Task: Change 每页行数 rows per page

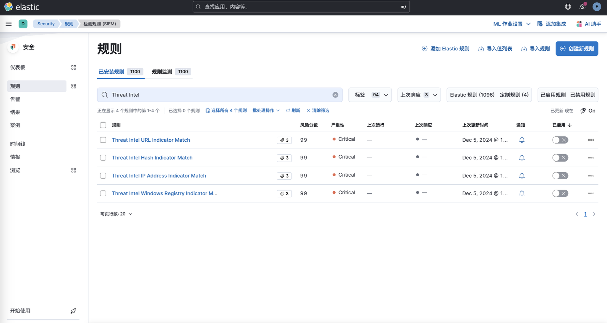Action: [x=116, y=214]
